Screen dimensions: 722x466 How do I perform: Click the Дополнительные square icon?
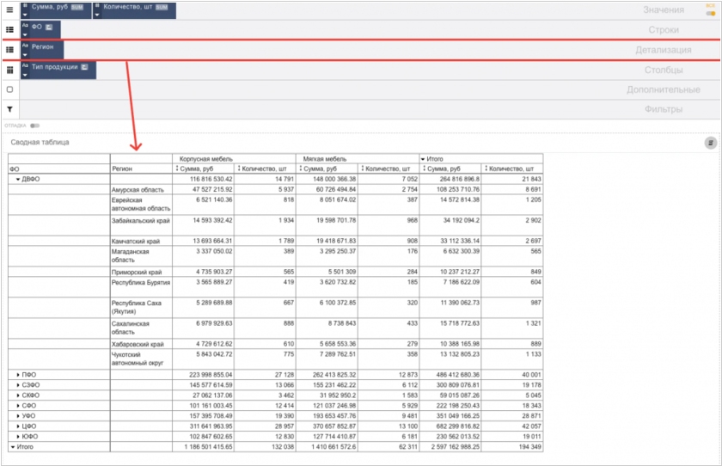click(x=9, y=89)
